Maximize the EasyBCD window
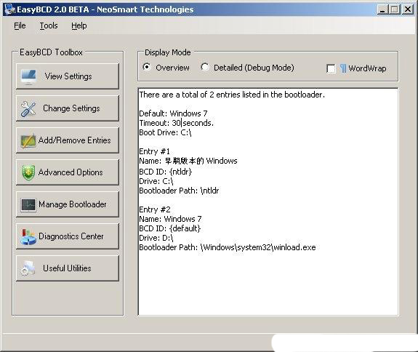 395,9
